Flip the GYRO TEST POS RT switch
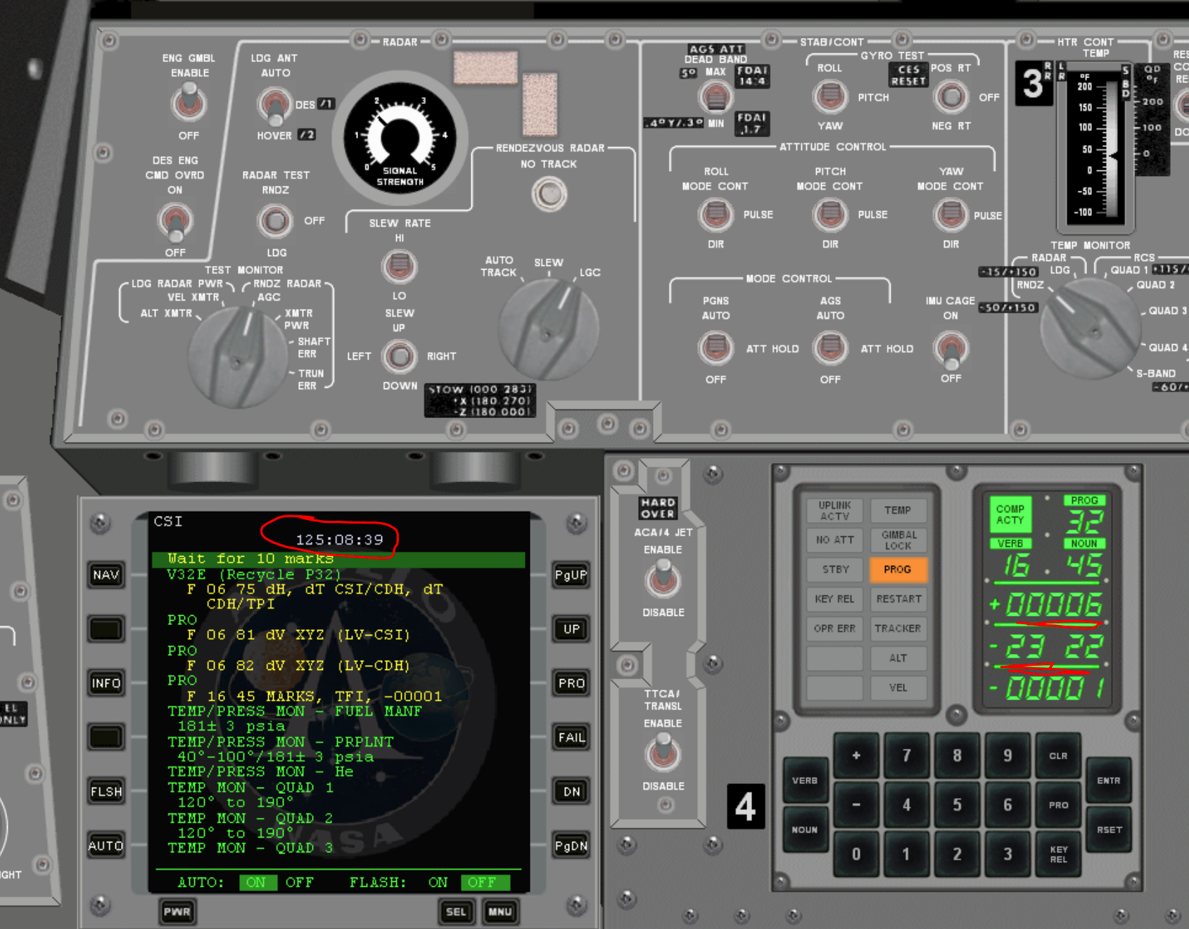1189x929 pixels. tap(950, 96)
